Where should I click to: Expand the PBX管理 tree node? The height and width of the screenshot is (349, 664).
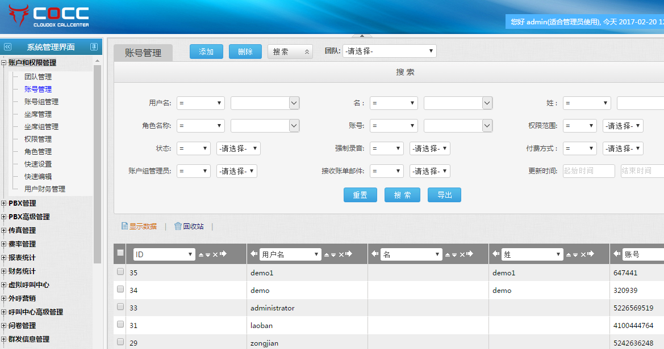pos(4,203)
